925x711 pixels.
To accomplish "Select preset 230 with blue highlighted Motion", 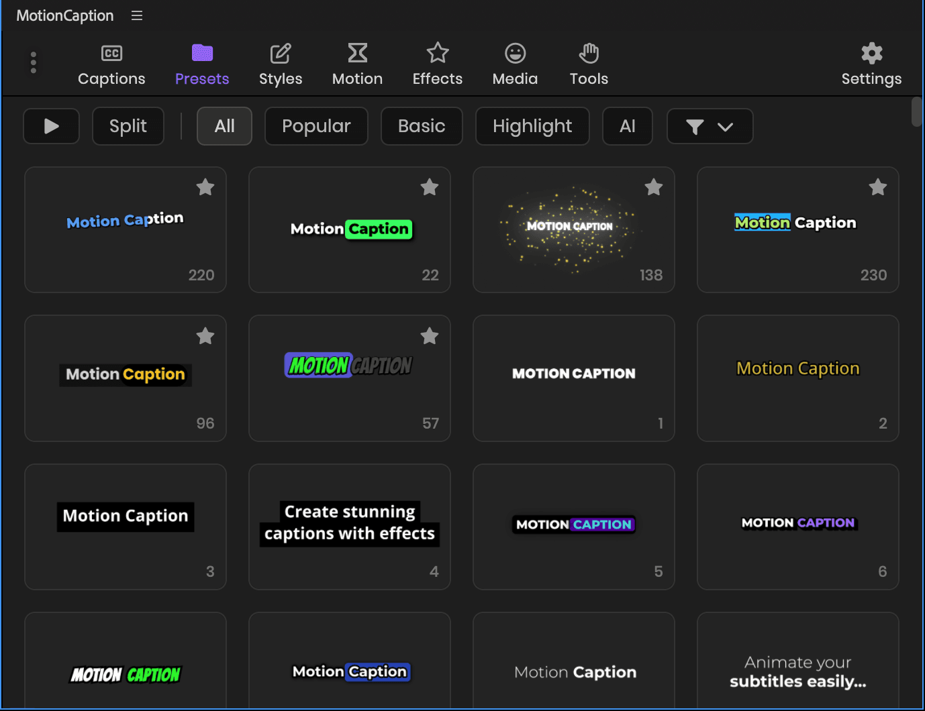I will pos(798,229).
